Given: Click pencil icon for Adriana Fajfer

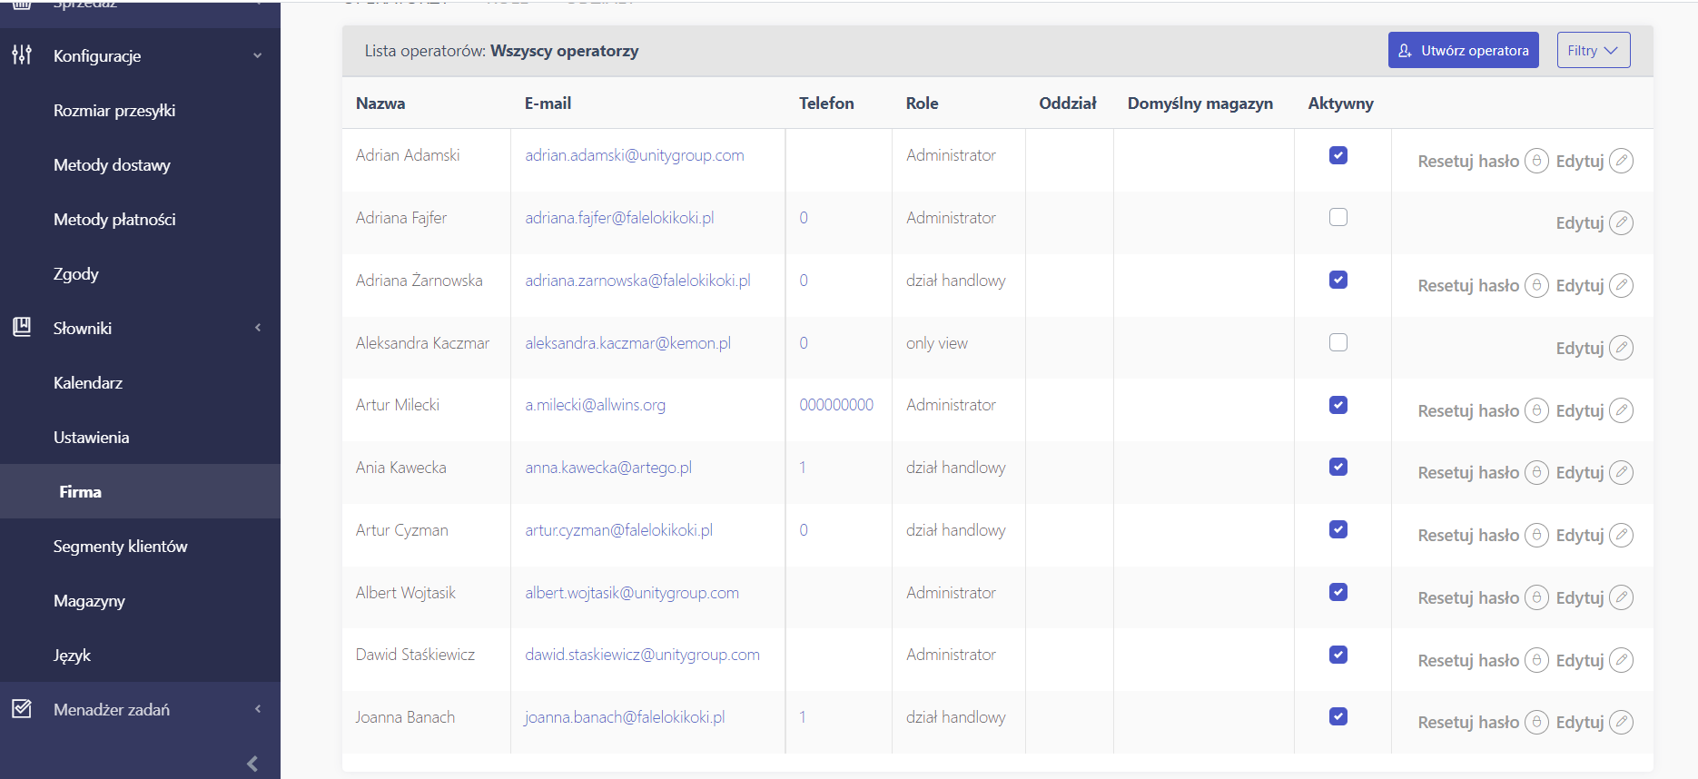Looking at the screenshot, I should pos(1622,222).
